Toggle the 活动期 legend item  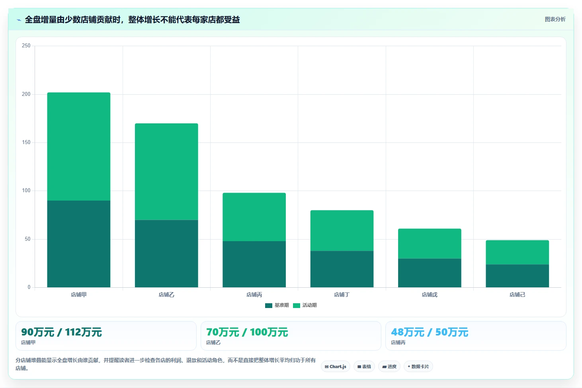click(x=305, y=305)
